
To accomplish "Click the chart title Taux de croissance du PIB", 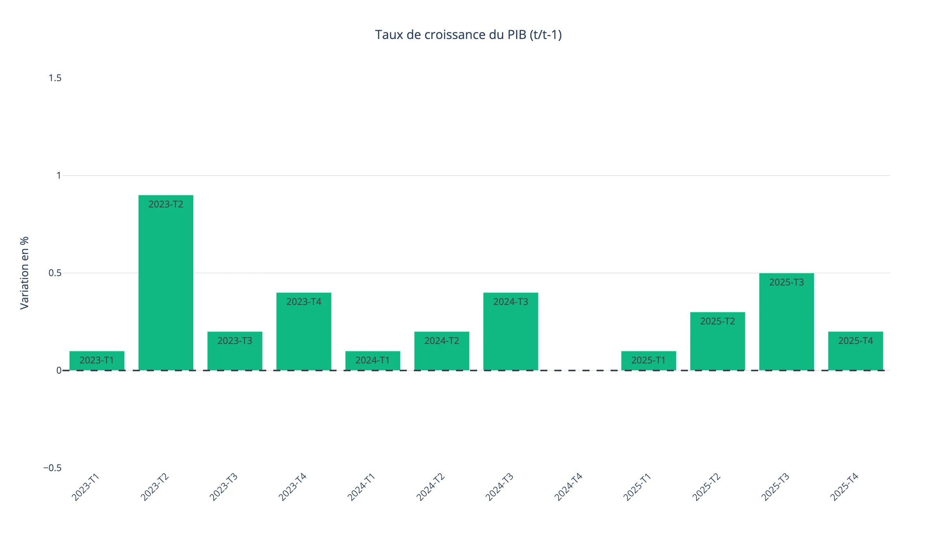I will tap(468, 35).
